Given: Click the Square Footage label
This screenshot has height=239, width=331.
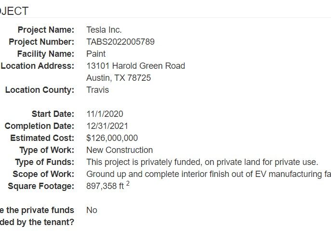Looking at the screenshot, I should pos(41,186).
